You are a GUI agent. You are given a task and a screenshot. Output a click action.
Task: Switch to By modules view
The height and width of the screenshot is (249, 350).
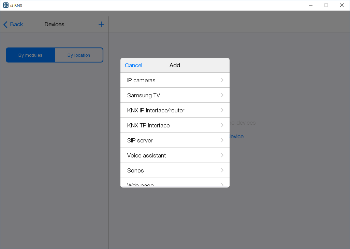click(30, 55)
